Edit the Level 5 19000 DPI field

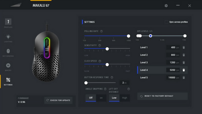173,78
